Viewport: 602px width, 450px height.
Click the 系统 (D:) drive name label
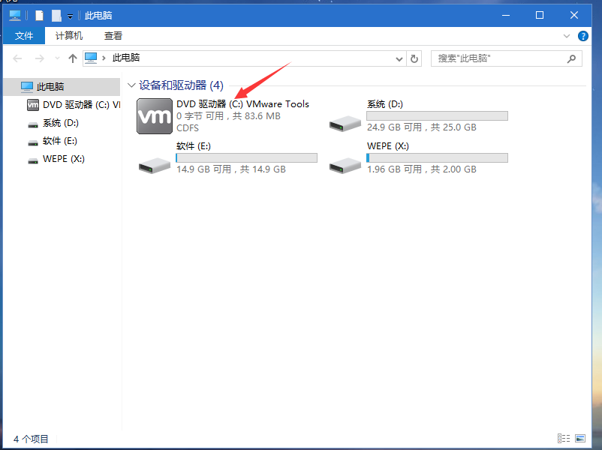tap(385, 104)
